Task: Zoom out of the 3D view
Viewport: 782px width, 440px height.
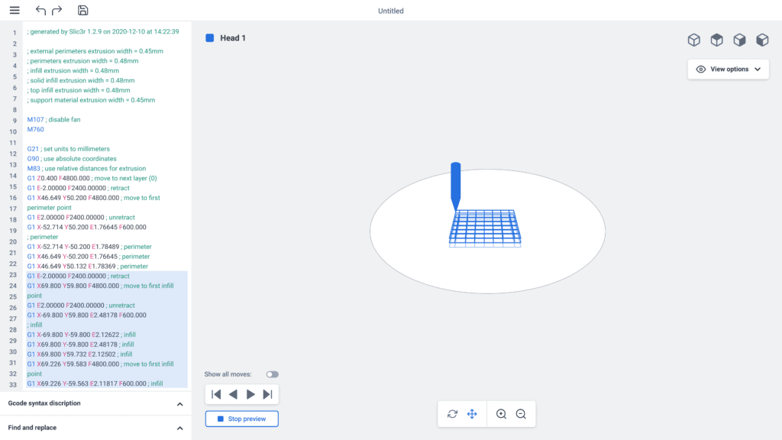Action: pyautogui.click(x=521, y=414)
